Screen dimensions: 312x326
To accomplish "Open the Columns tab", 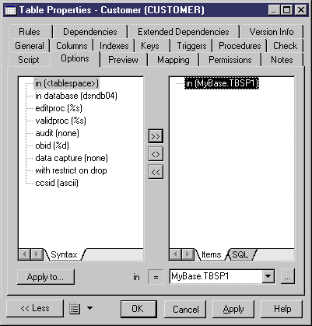I will click(72, 46).
